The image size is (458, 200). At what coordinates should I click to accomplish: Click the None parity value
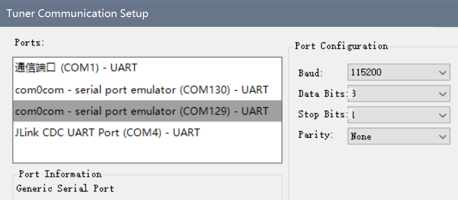pos(361,136)
